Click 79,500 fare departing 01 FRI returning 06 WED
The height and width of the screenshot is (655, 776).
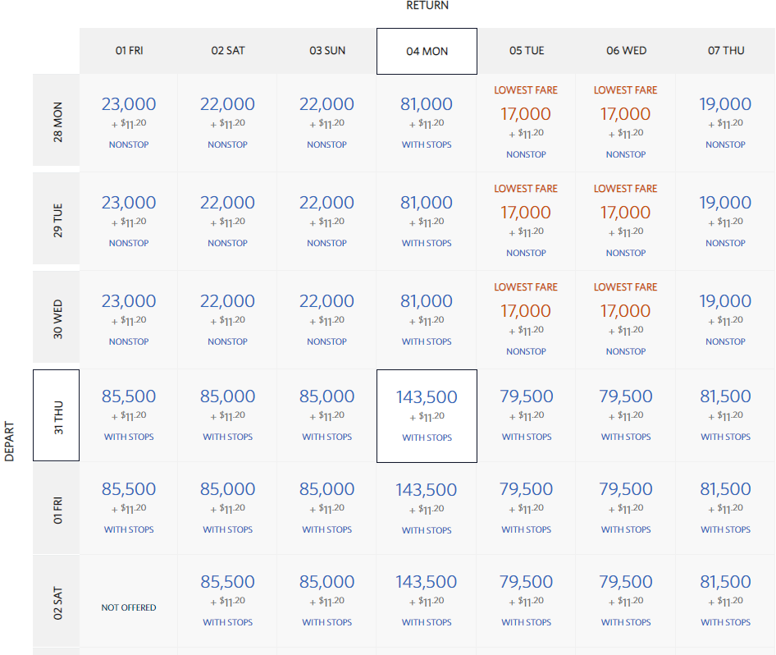625,506
